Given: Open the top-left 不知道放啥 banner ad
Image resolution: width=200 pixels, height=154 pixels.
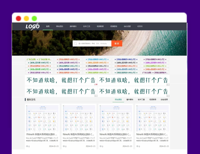Looking at the screenshot, I should point(61,80).
